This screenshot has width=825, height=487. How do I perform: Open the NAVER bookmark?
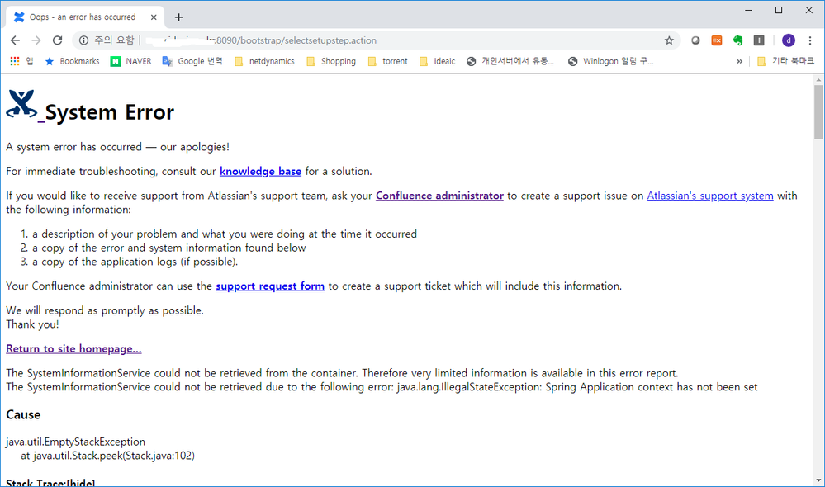(x=130, y=61)
